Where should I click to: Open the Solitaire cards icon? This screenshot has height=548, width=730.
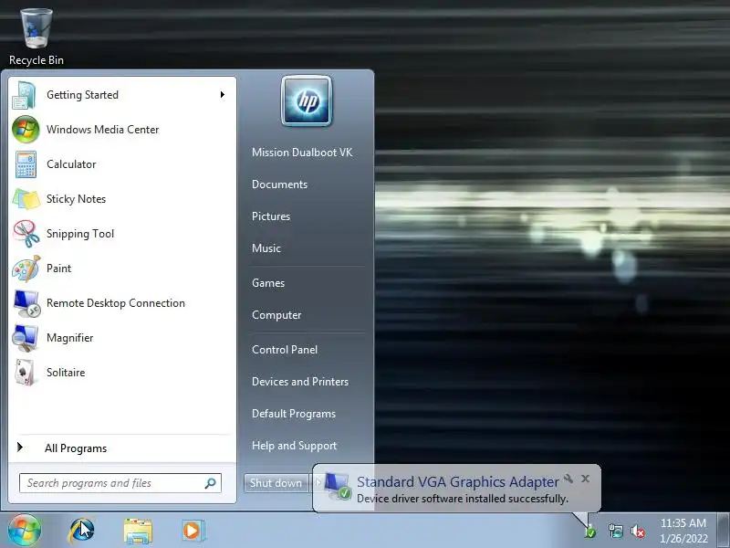pos(25,373)
